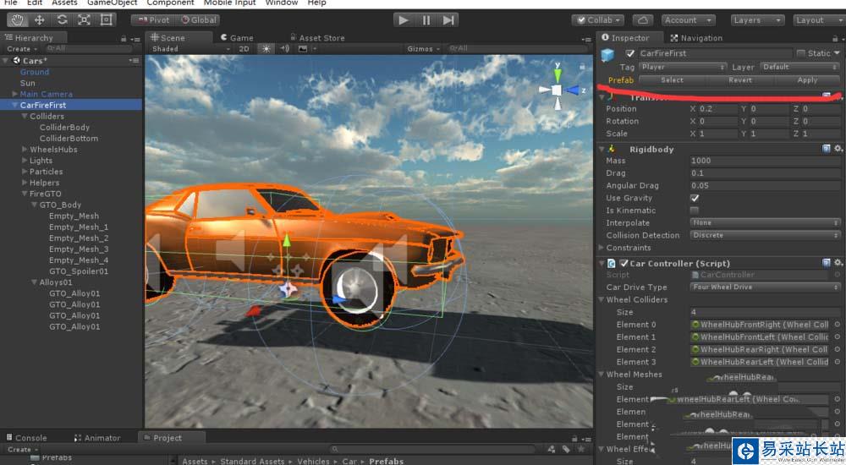This screenshot has width=846, height=465.
Task: Select the Rotate tool
Action: point(62,19)
